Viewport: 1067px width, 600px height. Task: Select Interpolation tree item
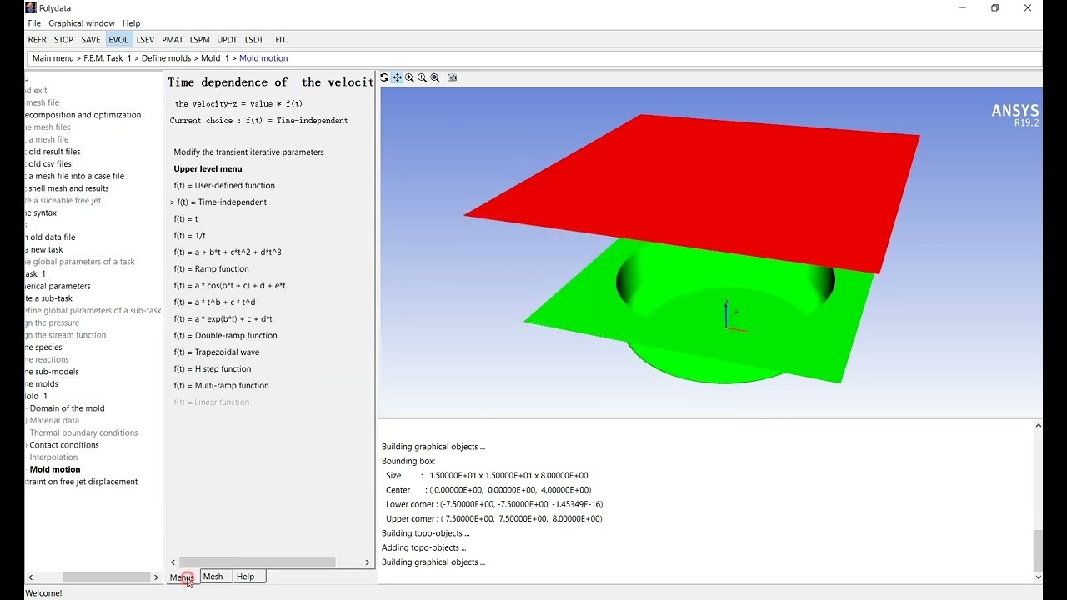[x=53, y=457]
